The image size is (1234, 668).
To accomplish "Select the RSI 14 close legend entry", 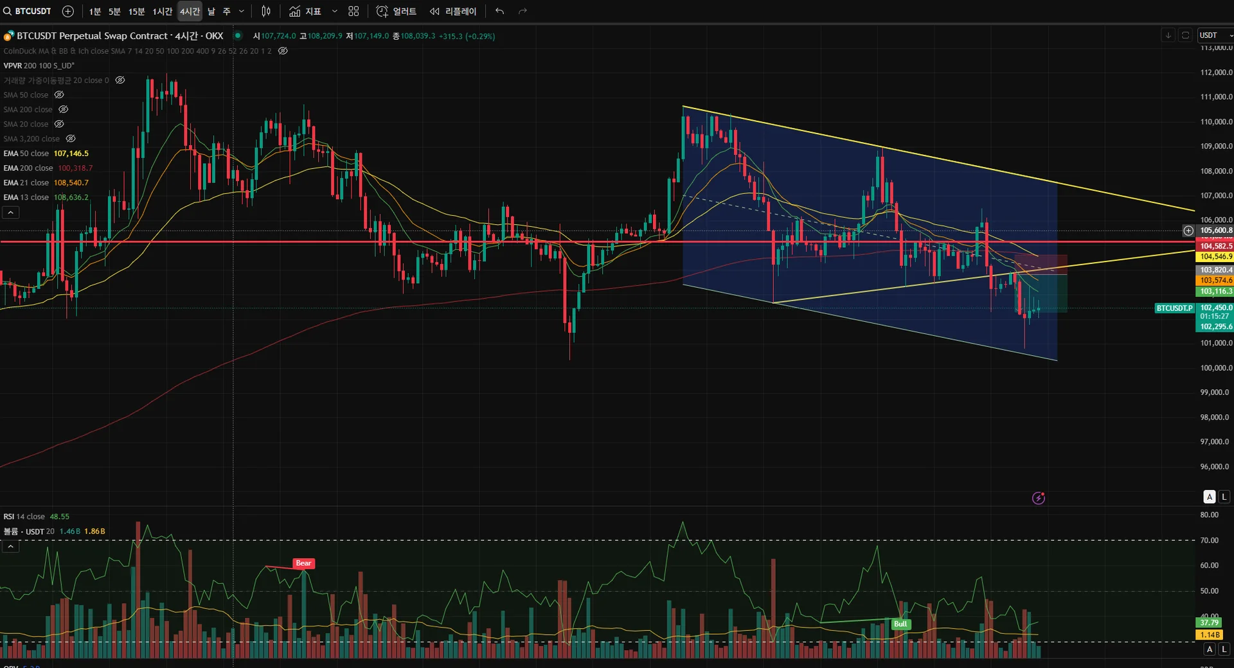I will point(36,516).
